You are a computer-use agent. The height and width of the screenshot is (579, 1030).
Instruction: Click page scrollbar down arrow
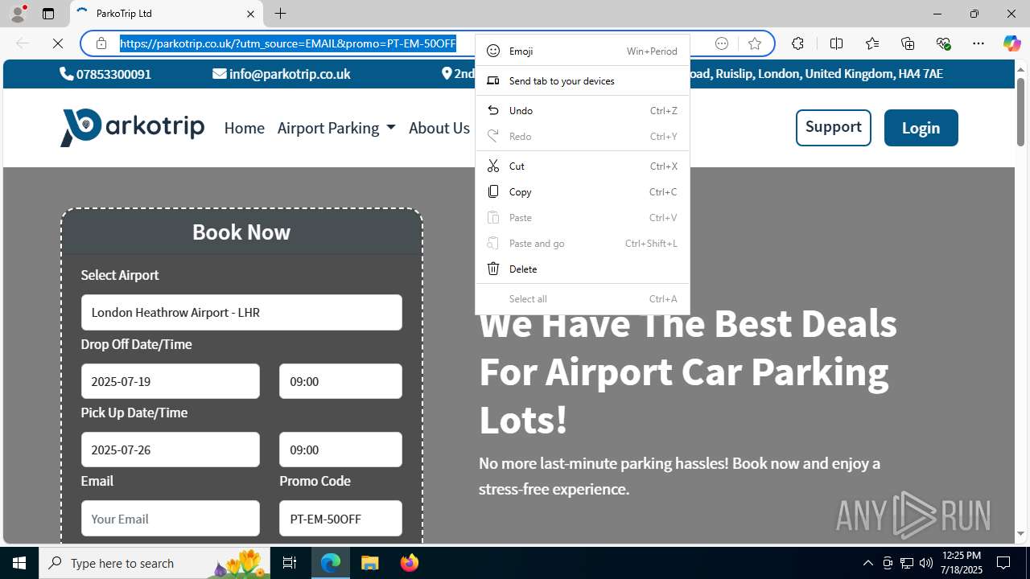coord(1021,533)
